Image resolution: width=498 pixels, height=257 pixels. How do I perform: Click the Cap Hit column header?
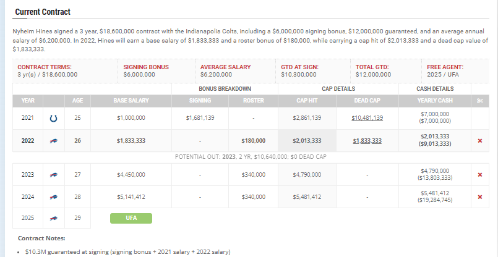pyautogui.click(x=307, y=101)
